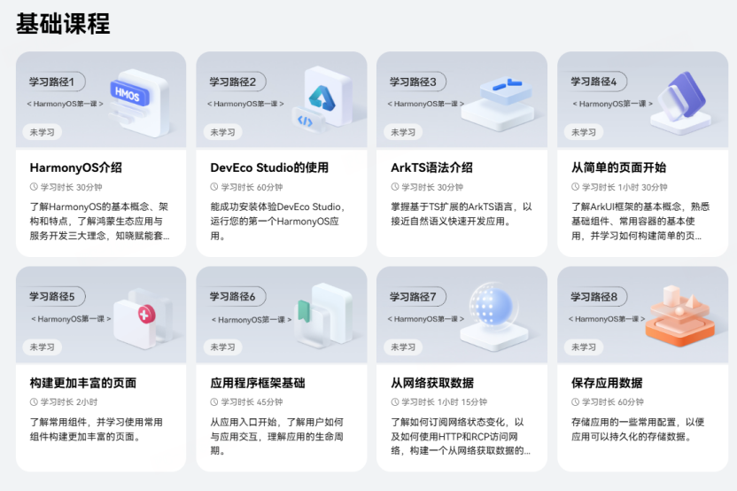Click HarmonyOS第一课 label under 学习路径5

coord(71,319)
